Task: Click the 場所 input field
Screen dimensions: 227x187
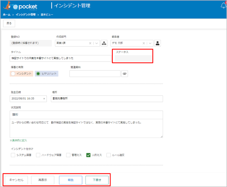Action: (107, 99)
